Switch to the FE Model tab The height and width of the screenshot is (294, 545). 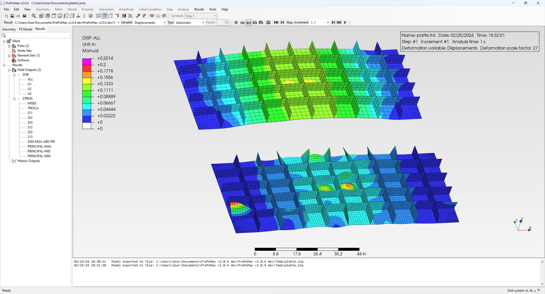[26, 29]
